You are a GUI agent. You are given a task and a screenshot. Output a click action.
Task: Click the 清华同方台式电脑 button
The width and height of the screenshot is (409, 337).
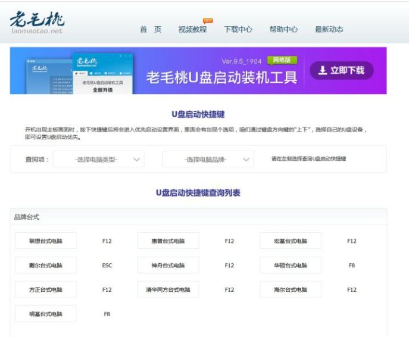(x=168, y=290)
